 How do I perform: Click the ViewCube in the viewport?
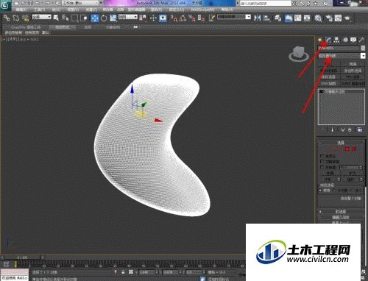click(299, 53)
